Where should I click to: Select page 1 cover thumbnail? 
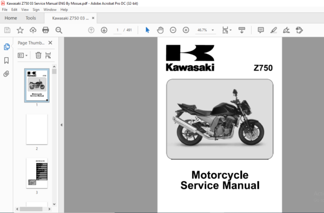(37, 85)
